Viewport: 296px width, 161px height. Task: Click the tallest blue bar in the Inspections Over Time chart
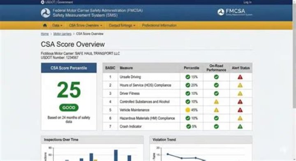click(x=116, y=155)
